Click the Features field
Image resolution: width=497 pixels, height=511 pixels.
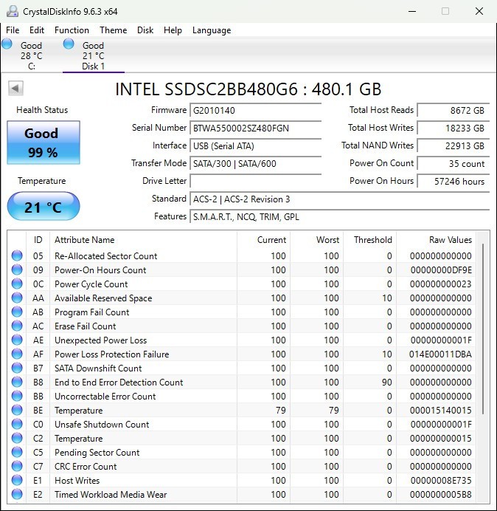coord(339,216)
